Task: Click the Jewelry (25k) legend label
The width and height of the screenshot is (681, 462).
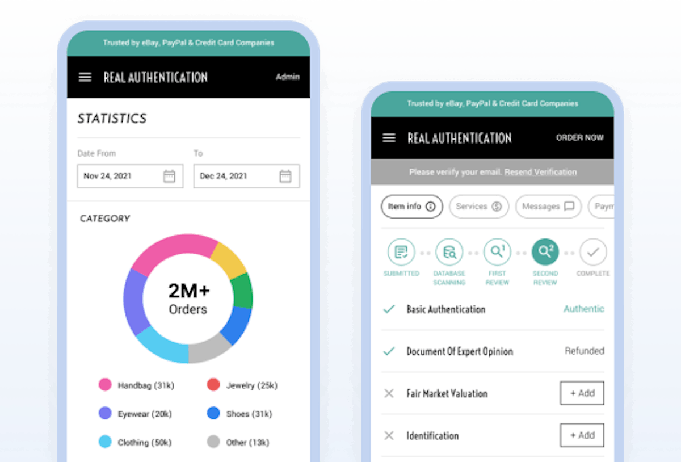Action: click(252, 385)
